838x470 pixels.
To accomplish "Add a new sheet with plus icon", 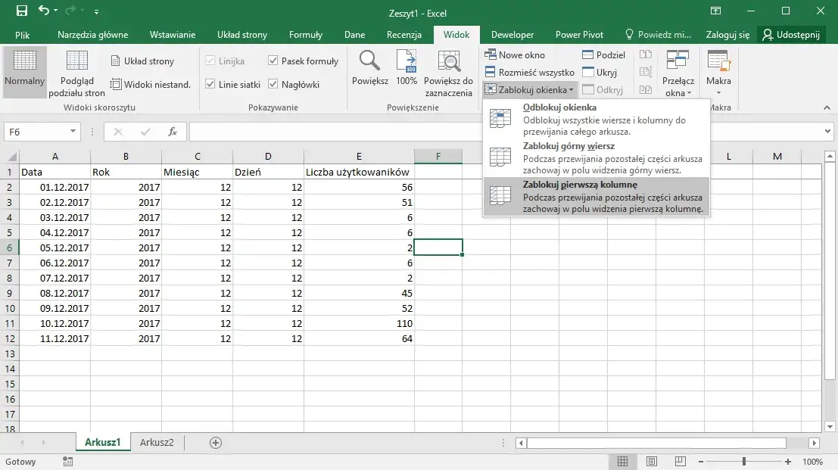I will pyautogui.click(x=216, y=443).
